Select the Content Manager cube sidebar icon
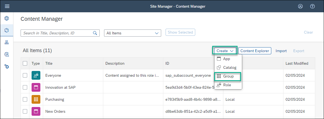324x119 pixels. pyautogui.click(x=7, y=30)
